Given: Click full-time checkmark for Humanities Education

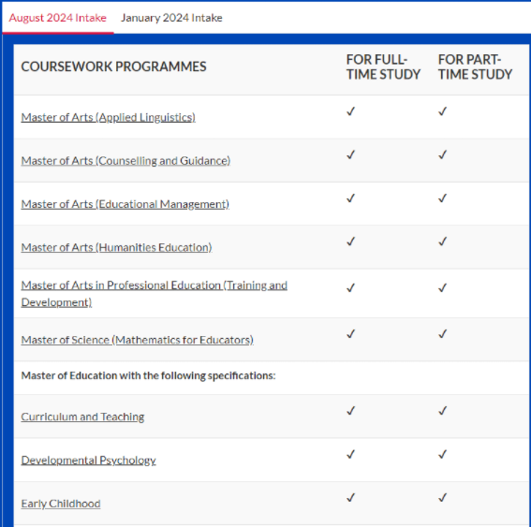Looking at the screenshot, I should (351, 242).
